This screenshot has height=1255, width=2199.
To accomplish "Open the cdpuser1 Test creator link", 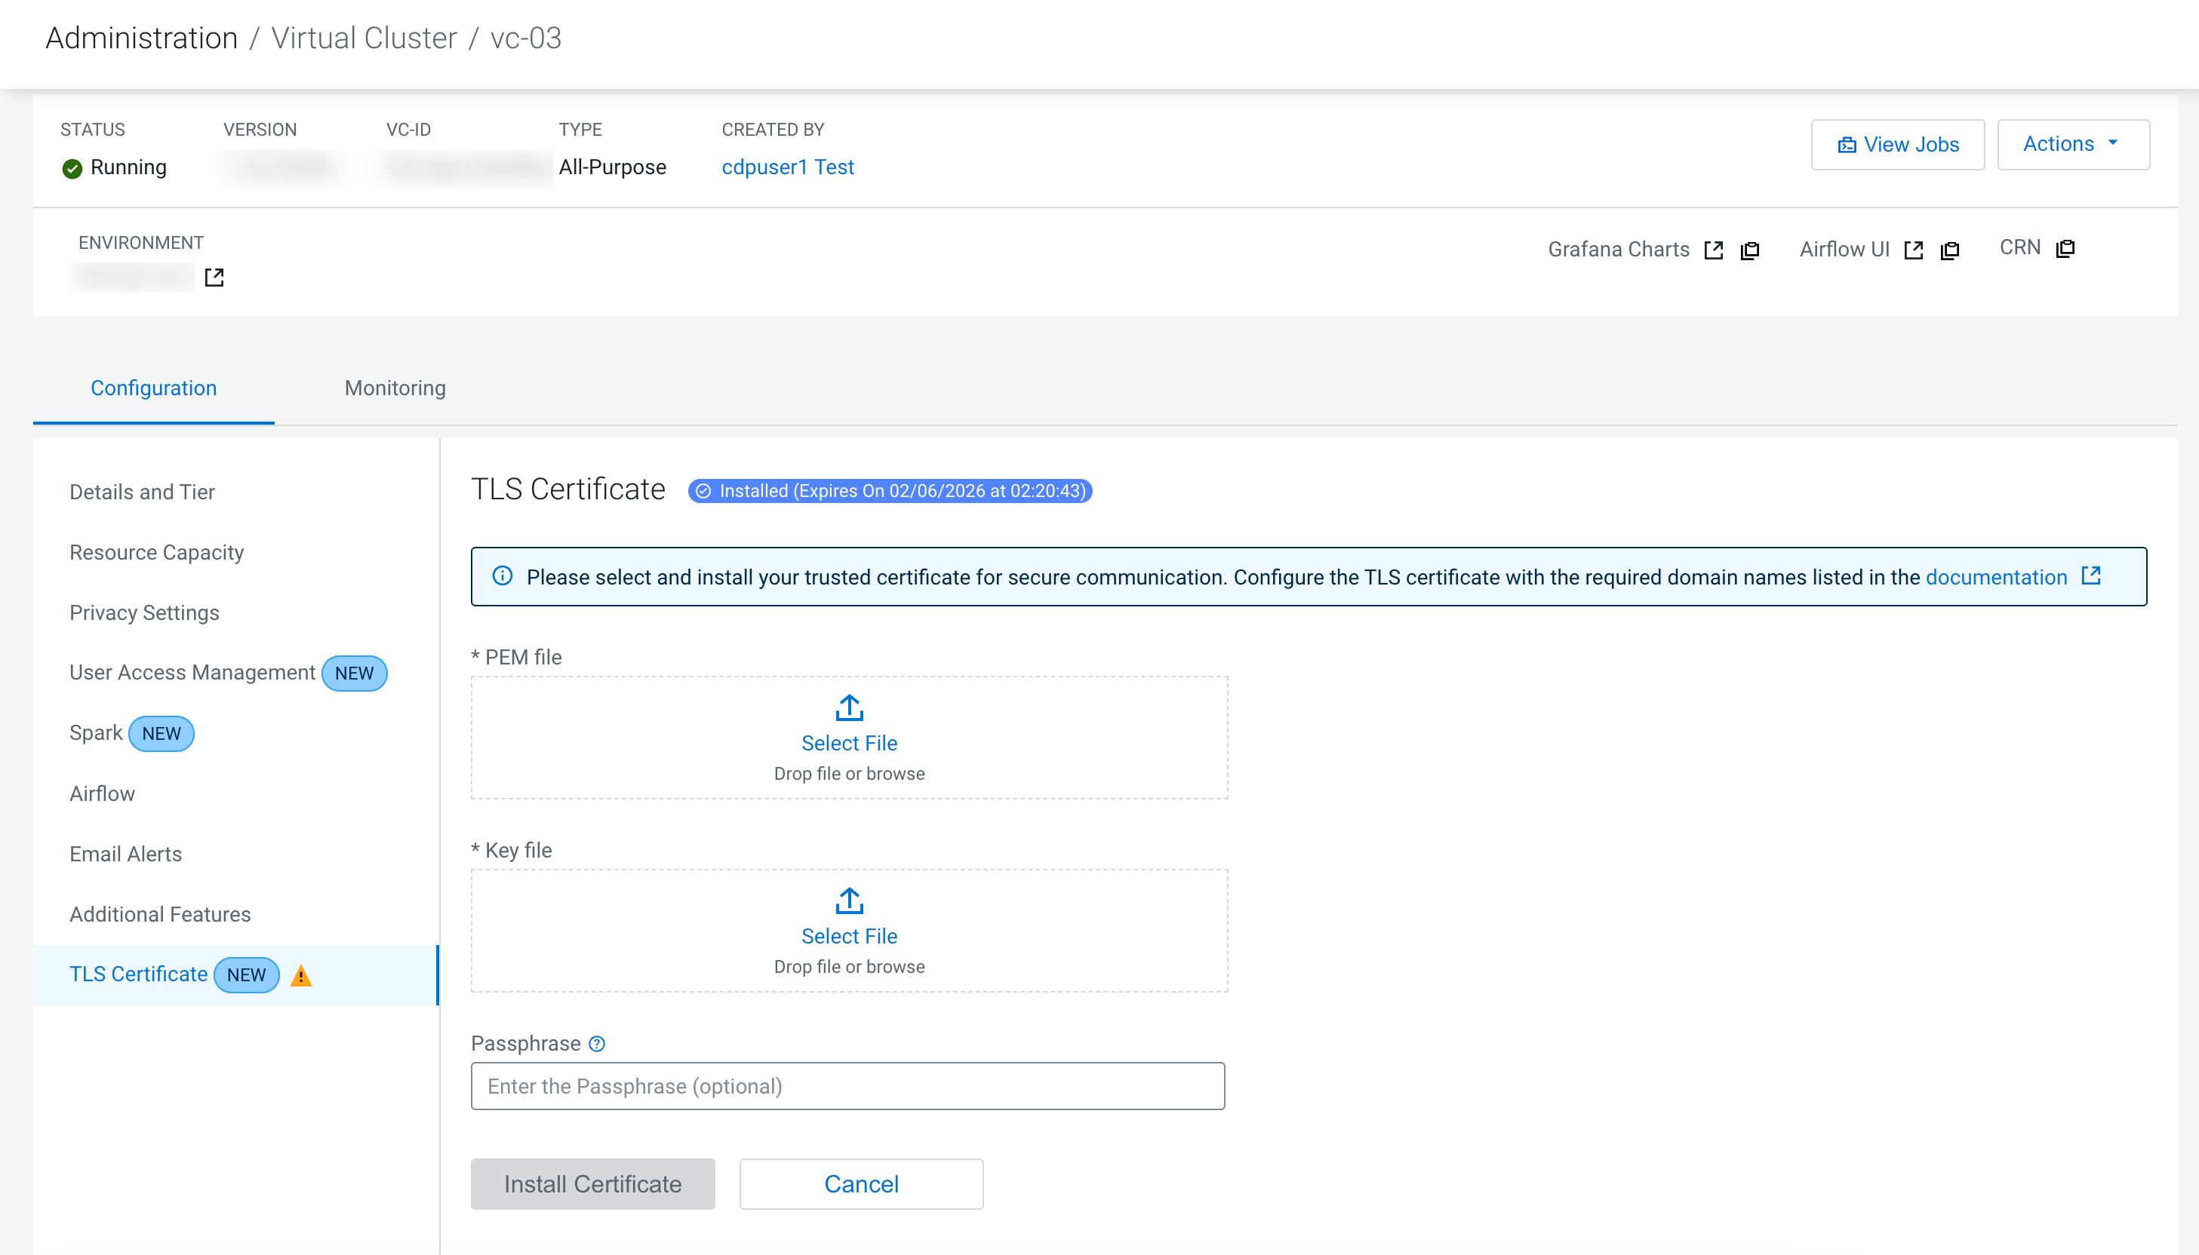I will [x=787, y=167].
